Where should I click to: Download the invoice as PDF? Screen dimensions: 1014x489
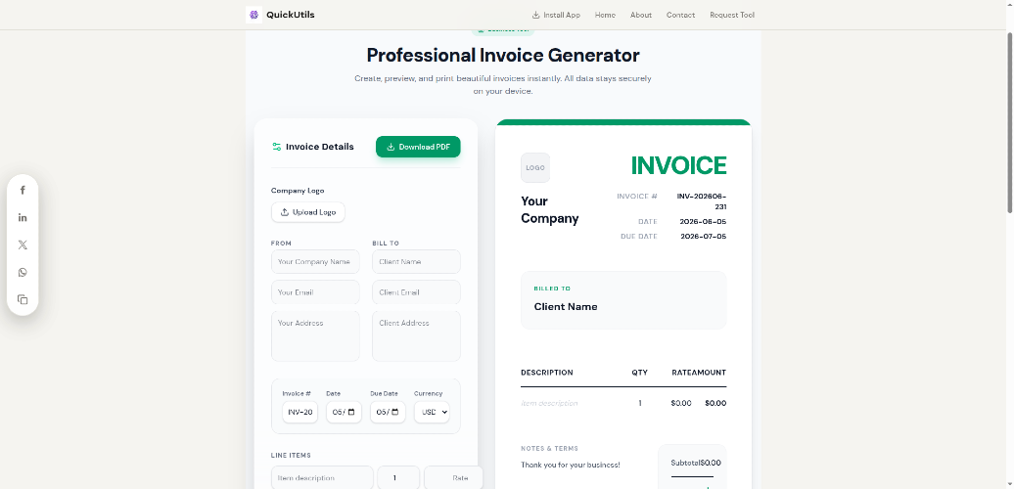coord(418,147)
